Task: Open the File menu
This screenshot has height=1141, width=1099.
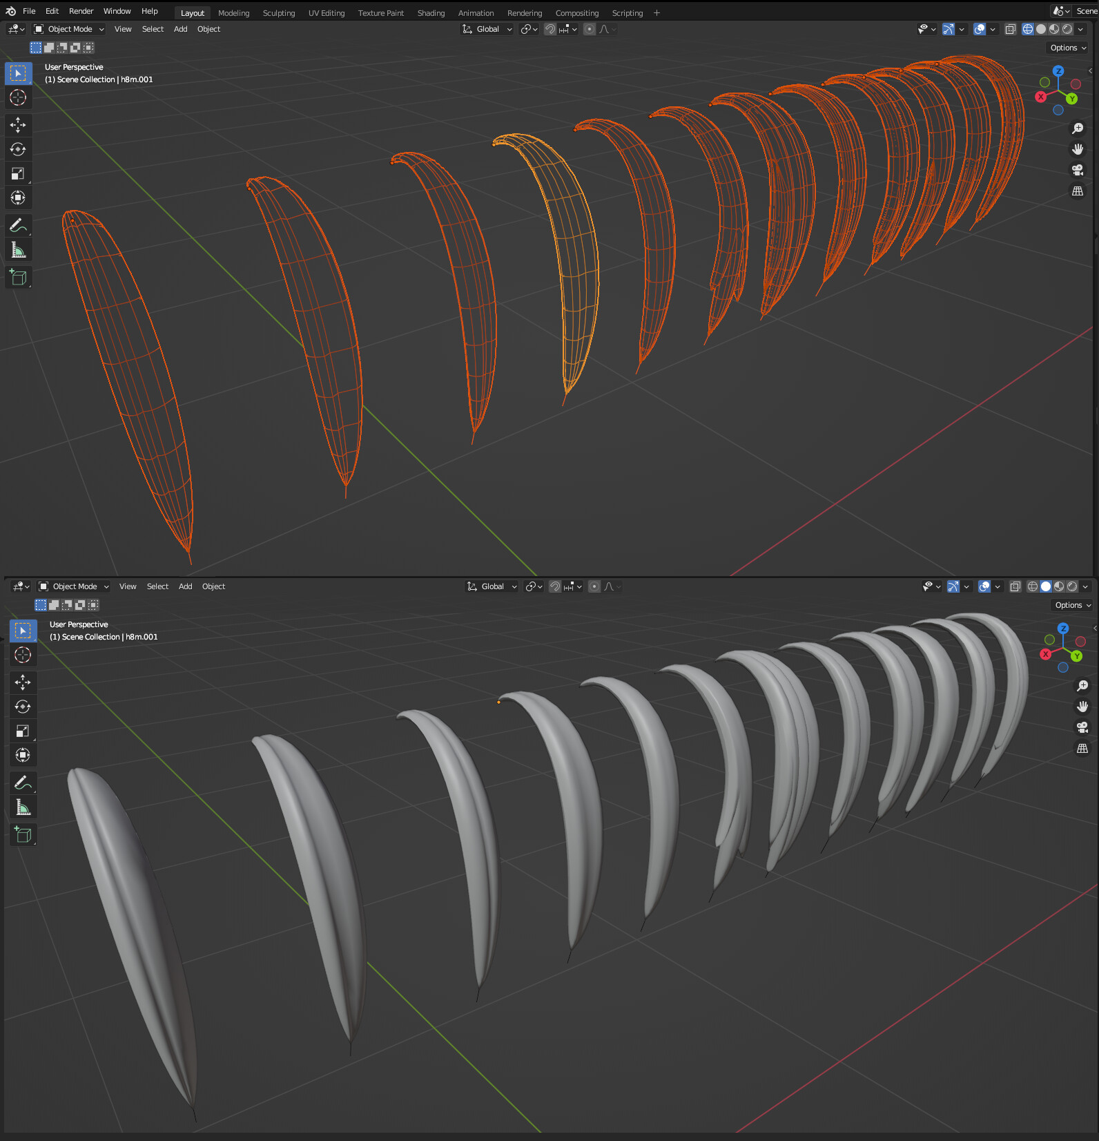Action: click(29, 11)
